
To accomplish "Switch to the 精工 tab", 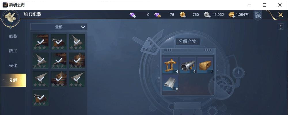I will [13, 51].
